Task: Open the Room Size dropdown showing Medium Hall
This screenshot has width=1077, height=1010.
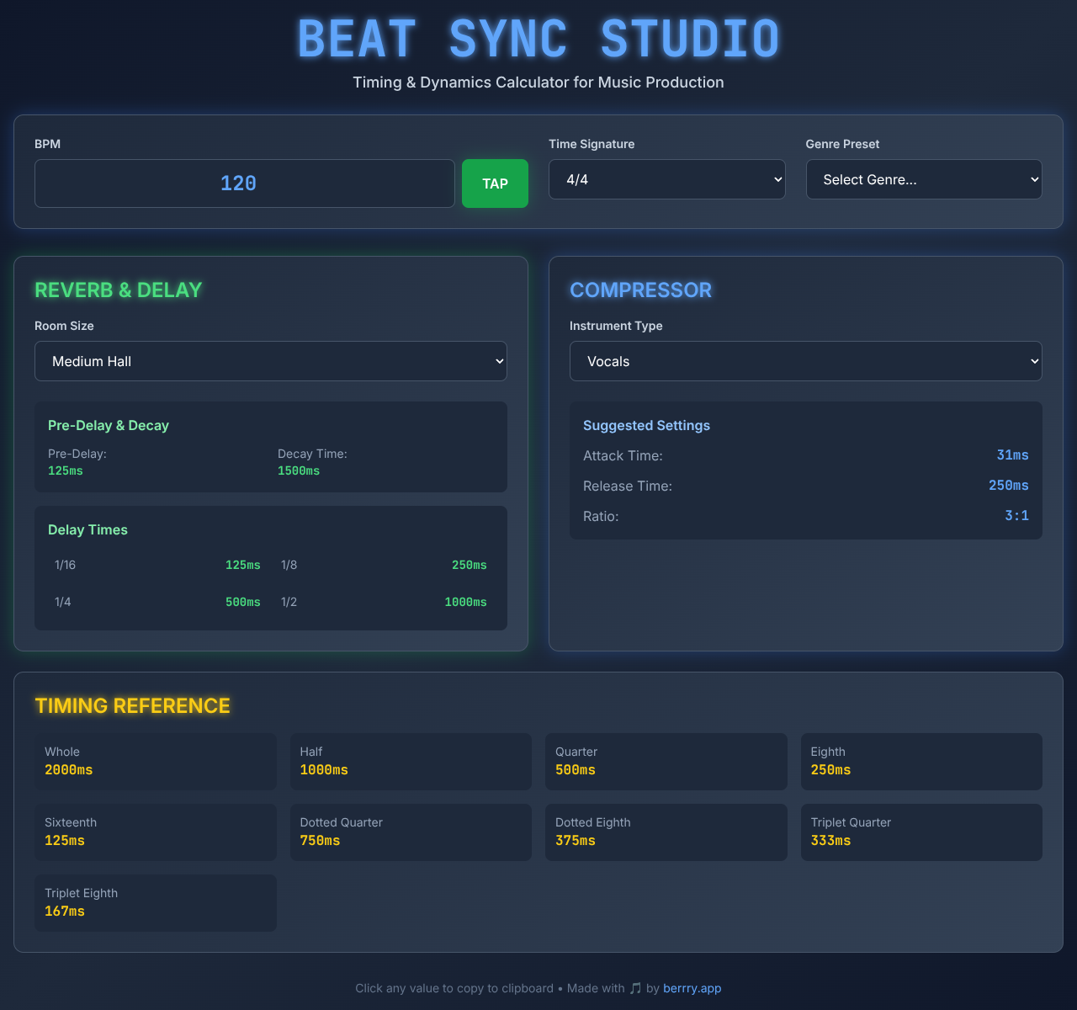Action: (x=270, y=360)
